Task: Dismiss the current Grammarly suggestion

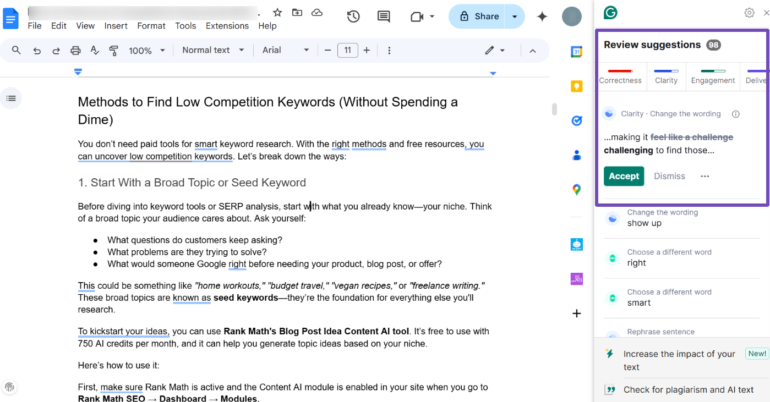Action: [x=669, y=176]
